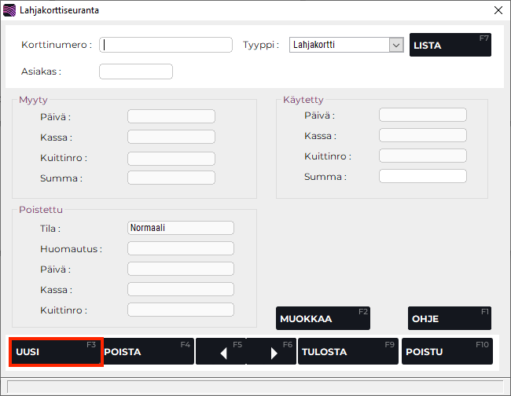This screenshot has width=511, height=396.
Task: Focus the Korttinumero input field
Action: point(166,45)
